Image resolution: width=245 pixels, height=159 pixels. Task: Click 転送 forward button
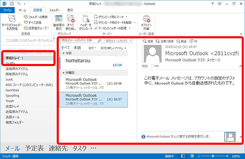[x=181, y=41]
